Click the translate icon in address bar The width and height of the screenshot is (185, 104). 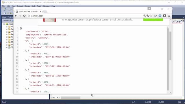(x=148, y=16)
